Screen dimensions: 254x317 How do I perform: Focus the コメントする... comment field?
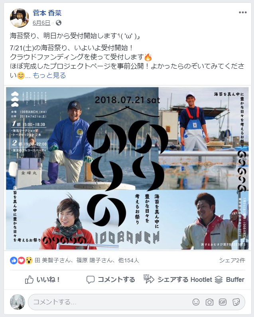[x=136, y=302]
